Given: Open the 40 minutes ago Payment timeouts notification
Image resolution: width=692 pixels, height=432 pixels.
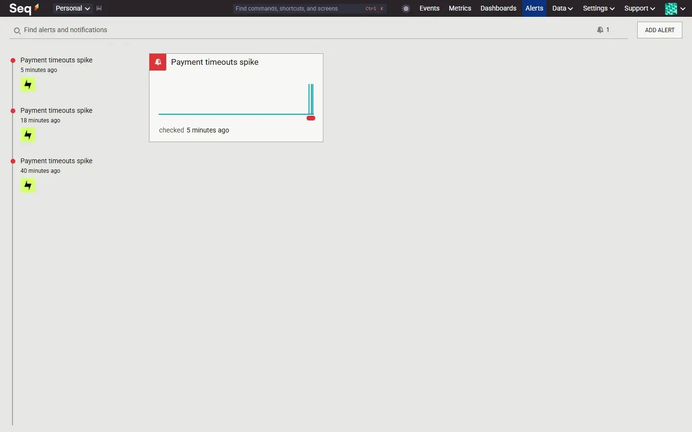Looking at the screenshot, I should (x=56, y=161).
